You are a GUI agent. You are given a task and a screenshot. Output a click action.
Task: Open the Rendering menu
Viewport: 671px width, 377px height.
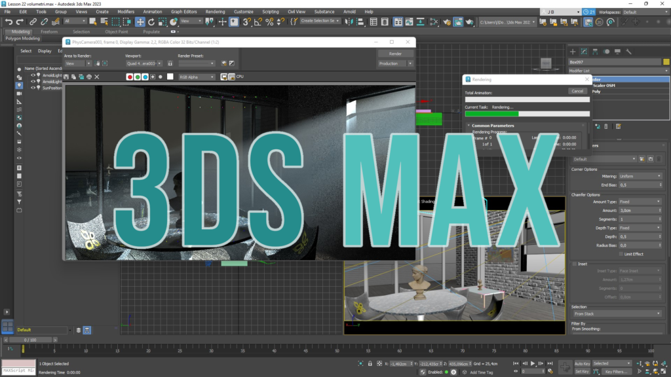tap(215, 12)
